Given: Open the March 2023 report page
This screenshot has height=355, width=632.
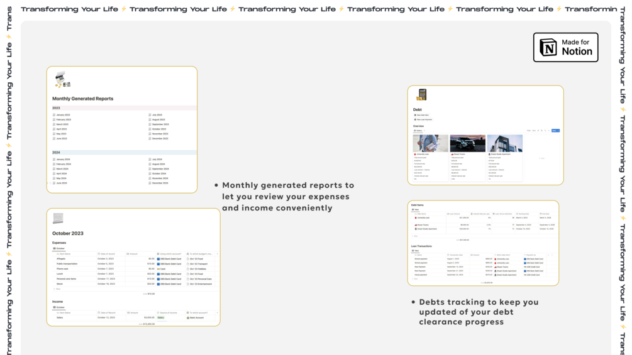Looking at the screenshot, I should [60, 124].
